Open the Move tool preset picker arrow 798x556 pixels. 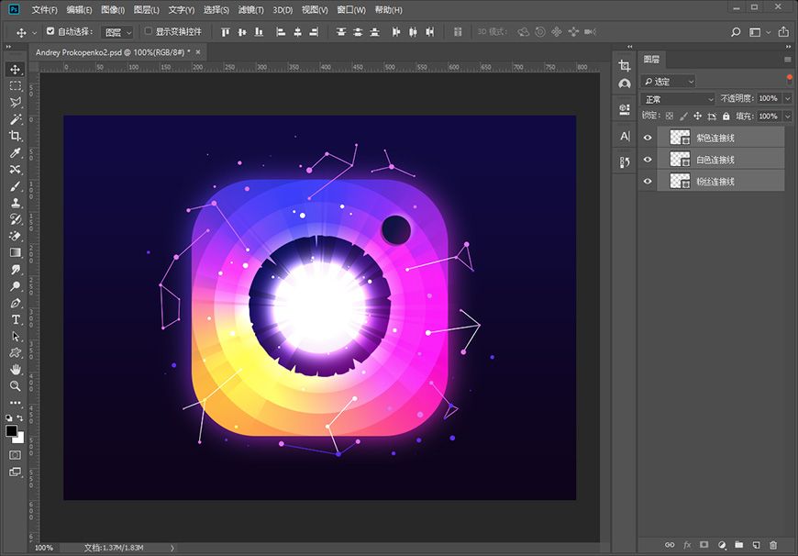[34, 33]
